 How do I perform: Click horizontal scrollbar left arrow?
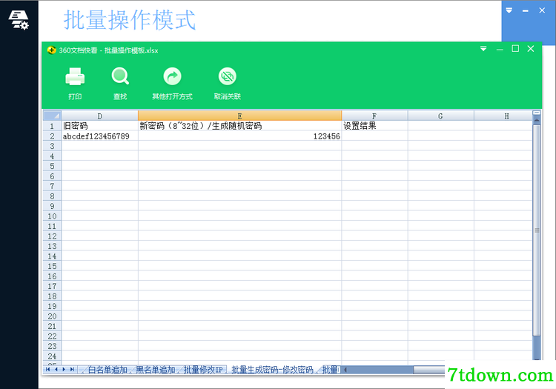[345, 370]
